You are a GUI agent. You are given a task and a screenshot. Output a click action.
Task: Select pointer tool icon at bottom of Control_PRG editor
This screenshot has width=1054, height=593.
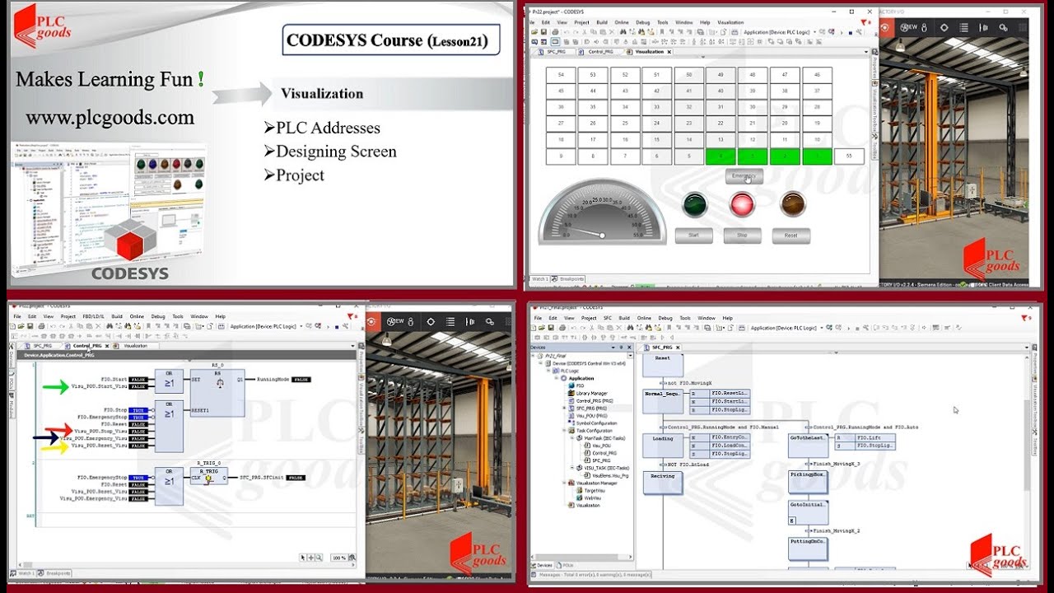pyautogui.click(x=303, y=558)
